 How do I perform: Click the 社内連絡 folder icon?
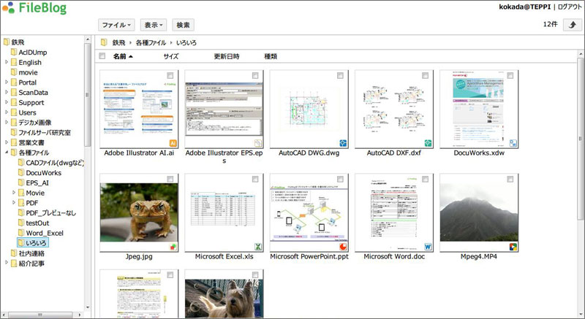tap(14, 253)
